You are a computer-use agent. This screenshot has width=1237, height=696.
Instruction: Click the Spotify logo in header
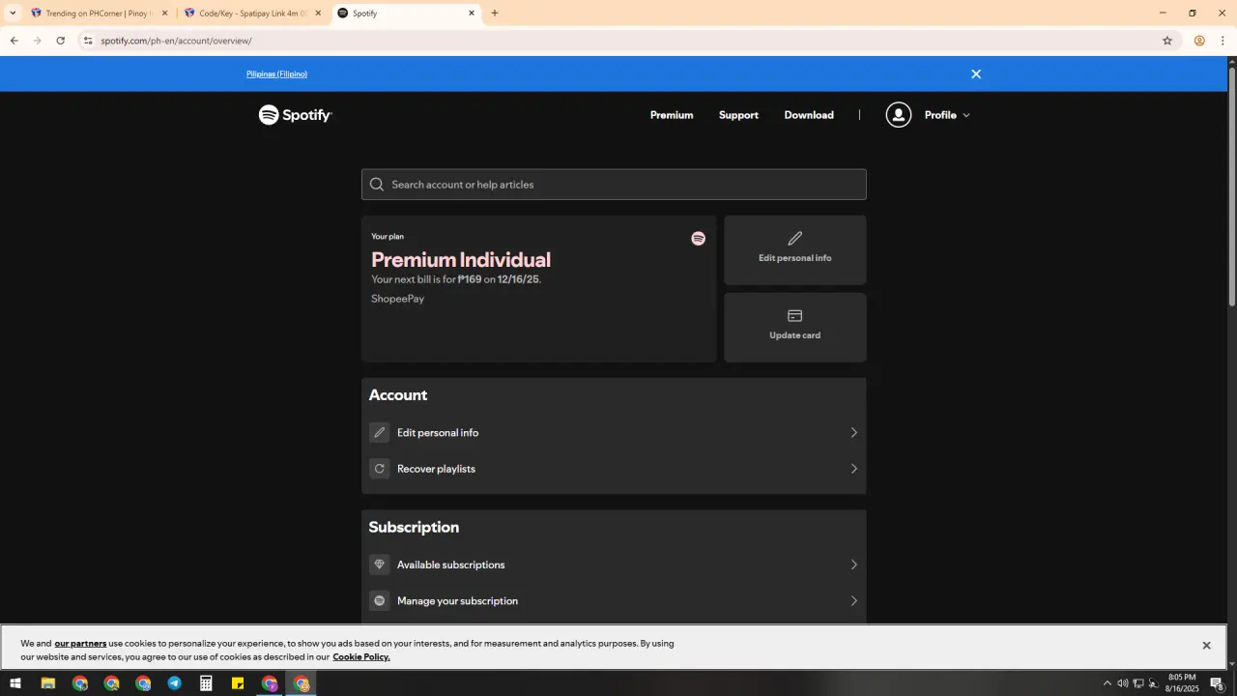click(295, 115)
